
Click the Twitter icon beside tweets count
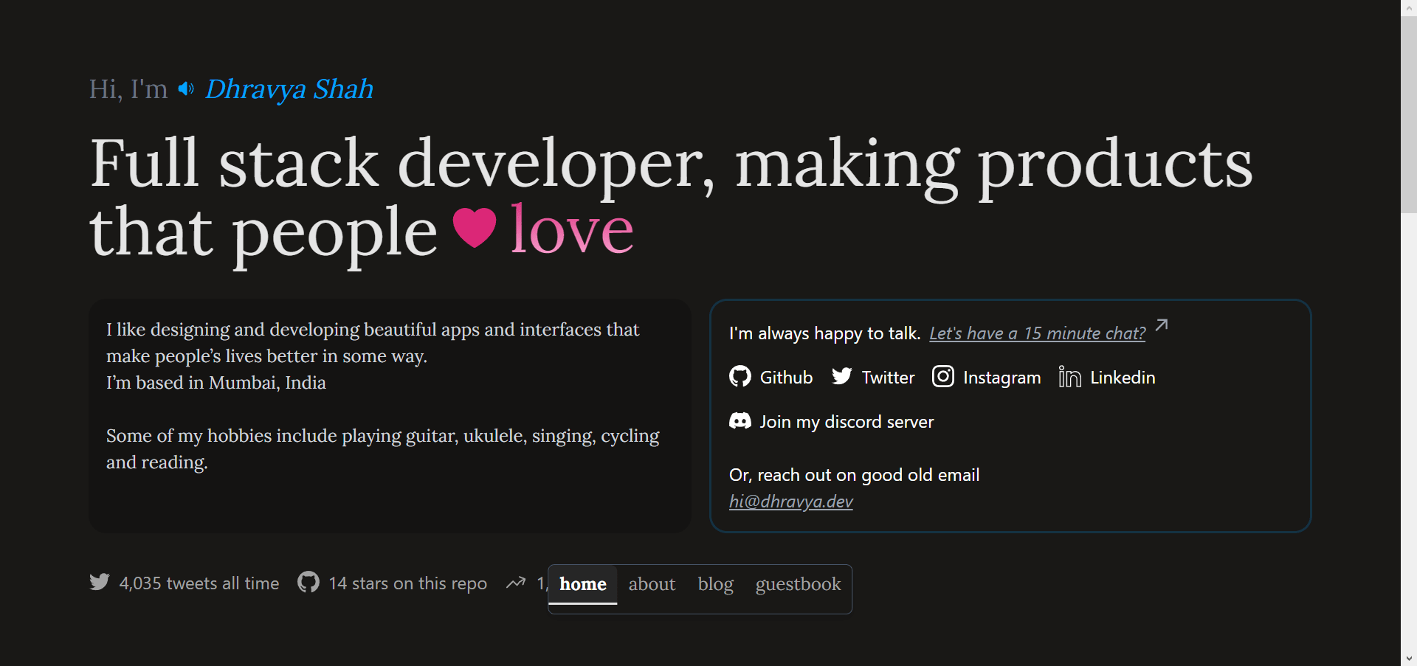click(x=100, y=583)
